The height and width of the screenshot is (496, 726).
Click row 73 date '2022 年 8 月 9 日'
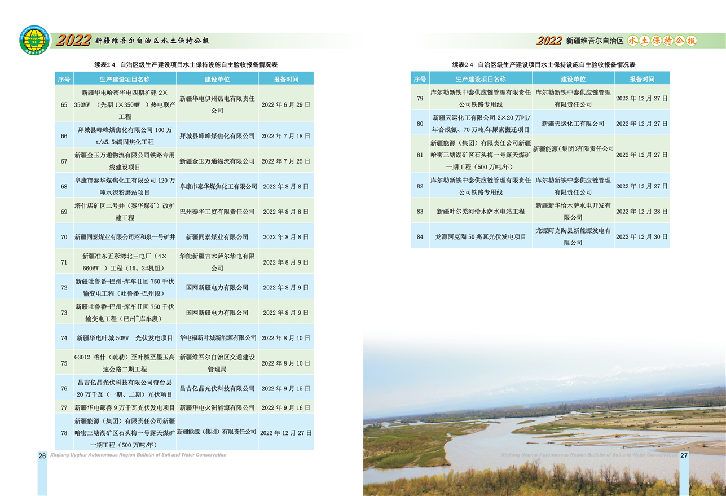point(286,313)
